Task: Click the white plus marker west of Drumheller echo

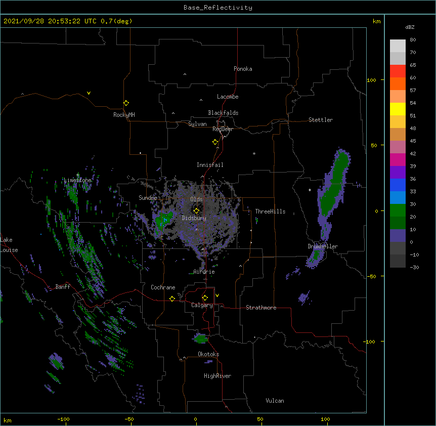Action: (x=310, y=190)
